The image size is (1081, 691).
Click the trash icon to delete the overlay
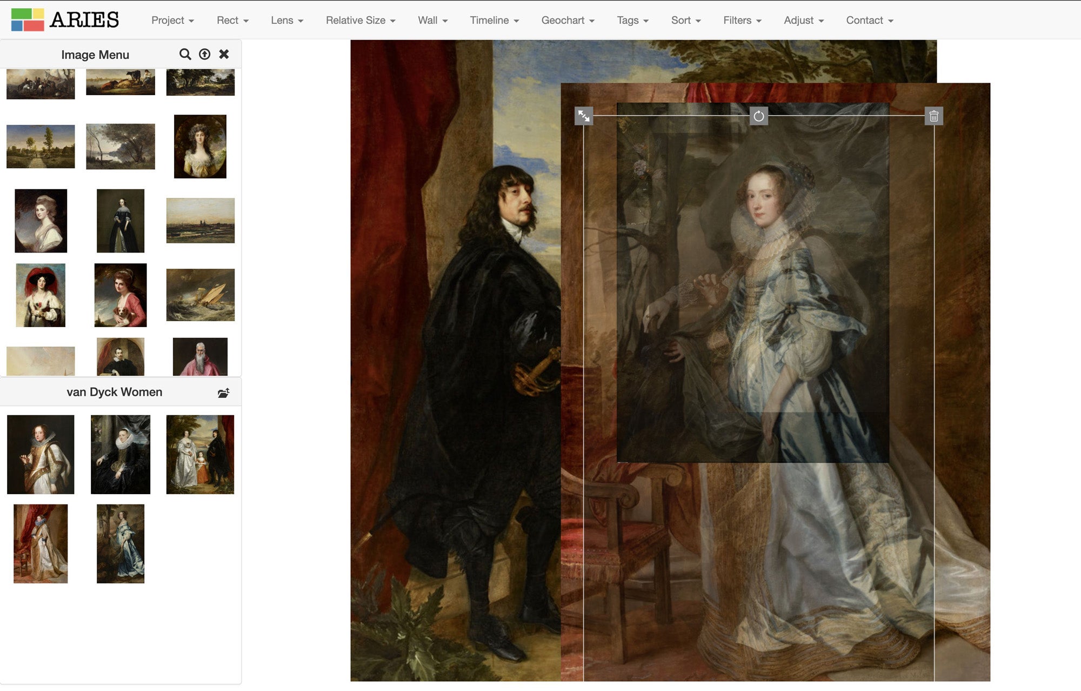click(x=934, y=116)
